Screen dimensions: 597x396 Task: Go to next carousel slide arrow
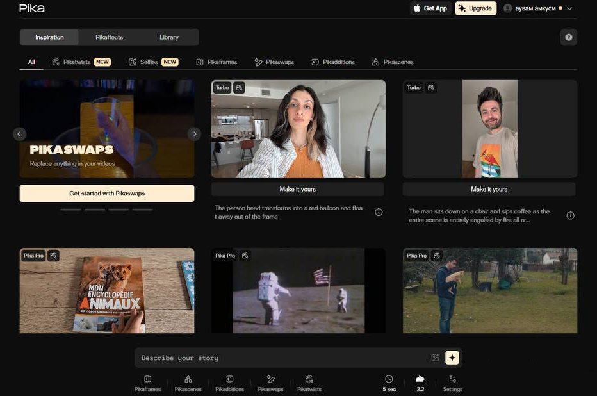[x=194, y=134]
